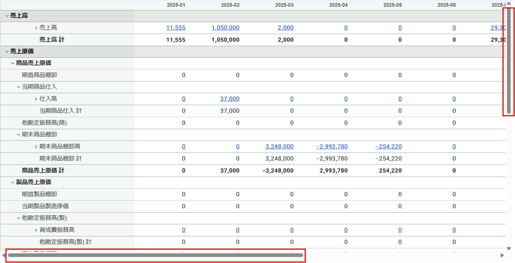Viewport: 515px width, 263px height.
Task: Open the 37,000 仕入高 link
Action: pos(230,99)
